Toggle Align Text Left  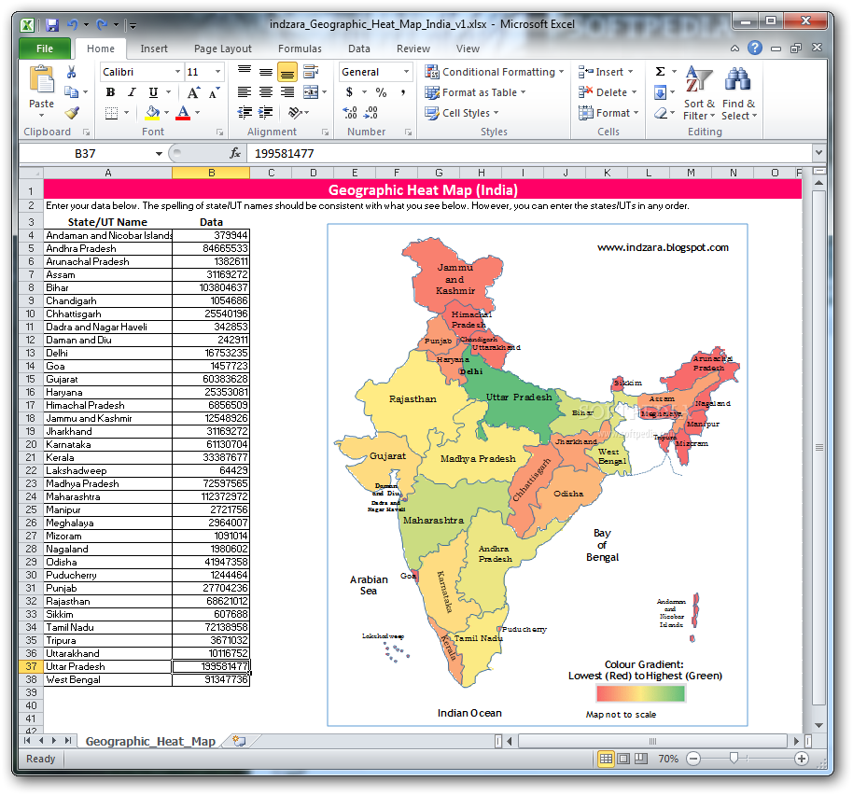tap(245, 92)
